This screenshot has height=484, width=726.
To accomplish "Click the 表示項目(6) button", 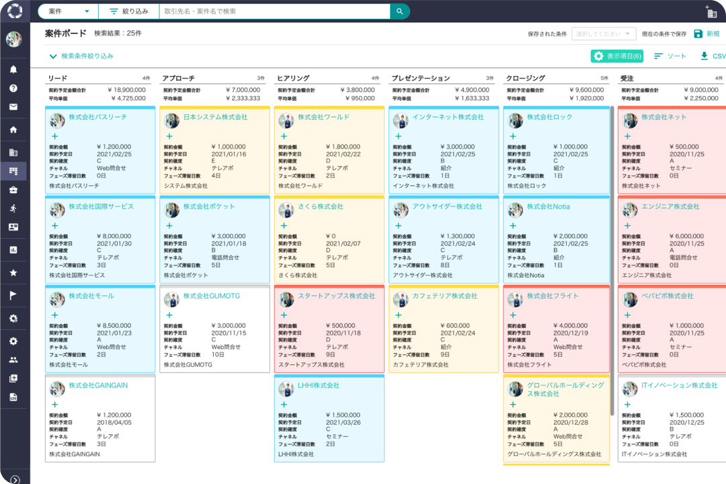I will [617, 56].
